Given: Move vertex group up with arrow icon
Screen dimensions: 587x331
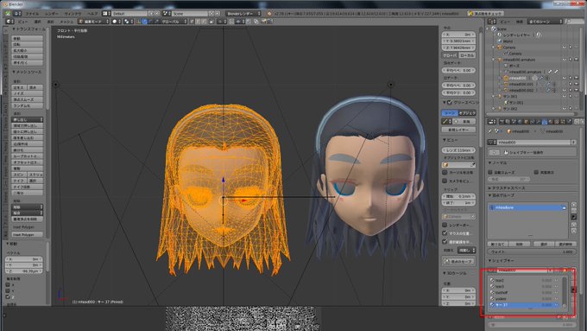Looking at the screenshot, I should tap(574, 225).
